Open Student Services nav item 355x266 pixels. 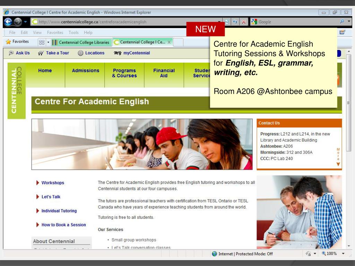tap(201, 73)
